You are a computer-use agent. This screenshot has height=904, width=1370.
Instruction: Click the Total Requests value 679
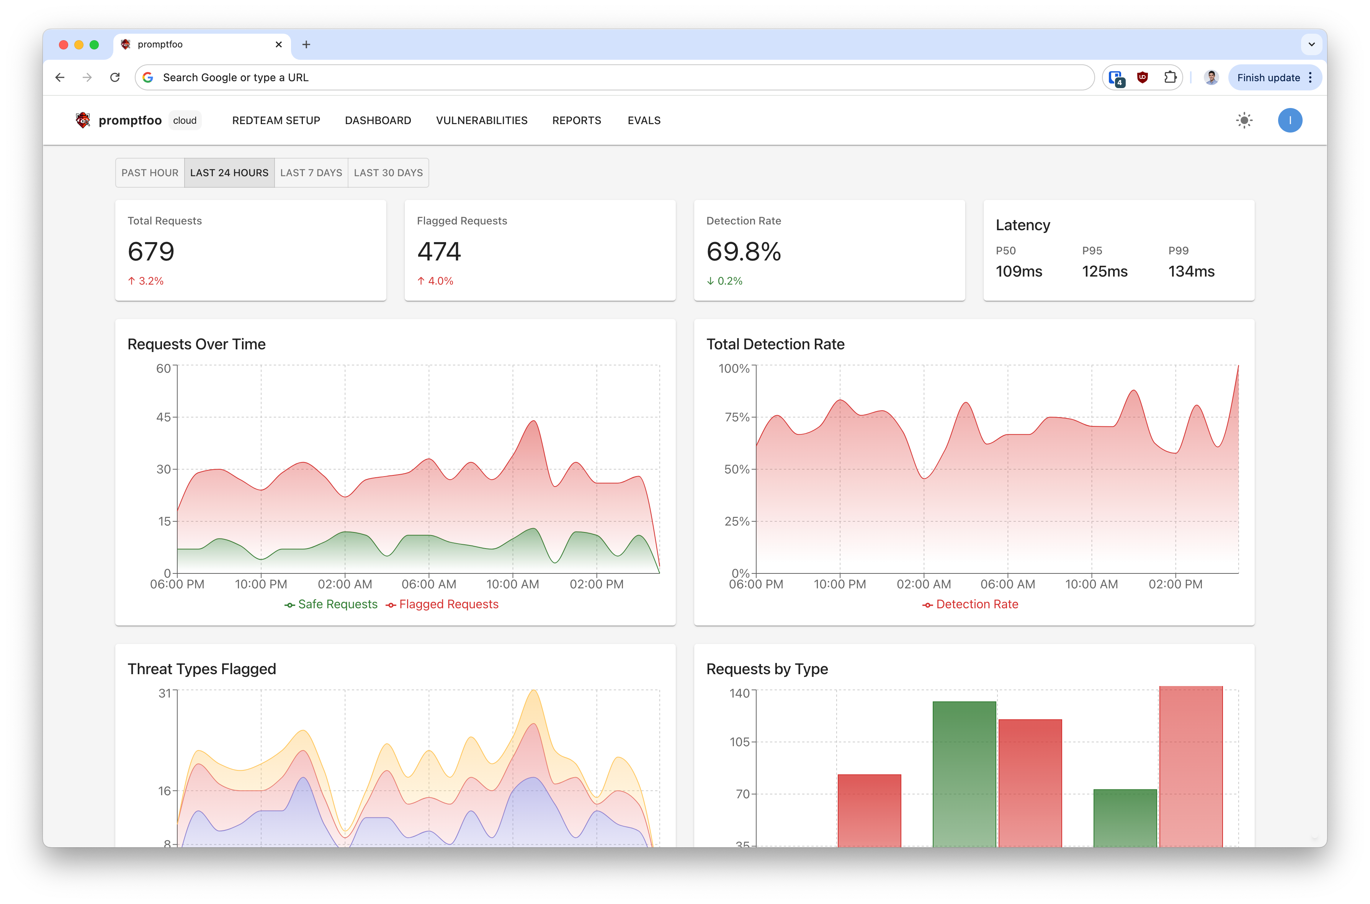pyautogui.click(x=151, y=251)
